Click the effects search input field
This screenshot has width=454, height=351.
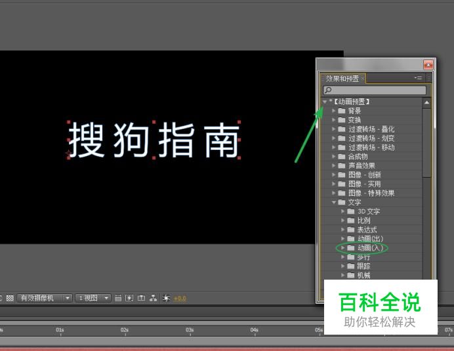pyautogui.click(x=375, y=90)
